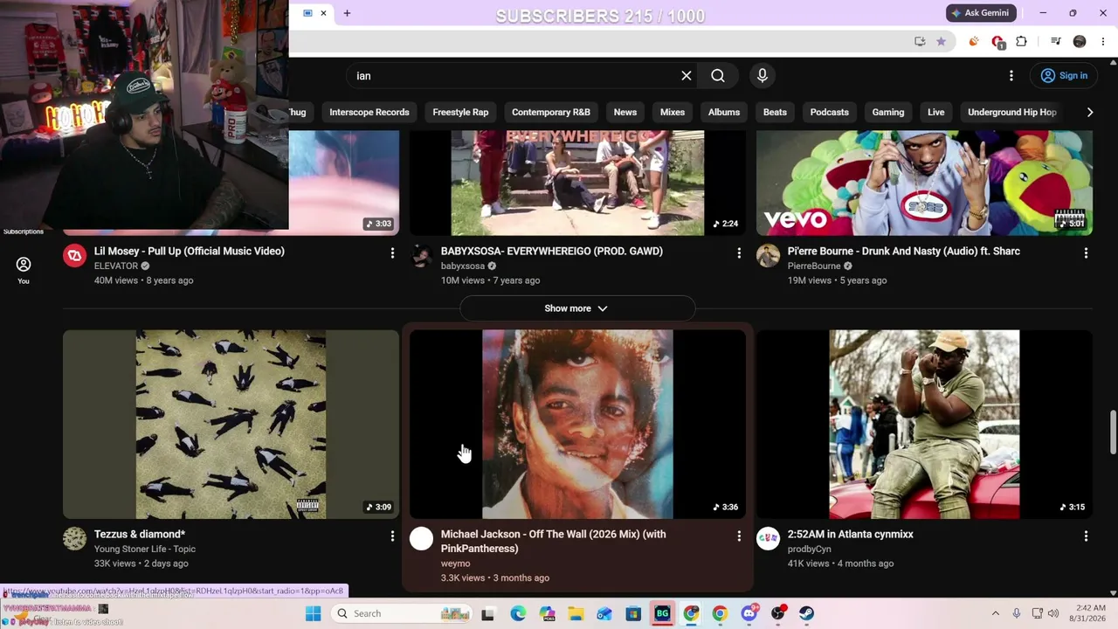Click the red extension icon with badge 1
1118x629 pixels.
point(998,42)
